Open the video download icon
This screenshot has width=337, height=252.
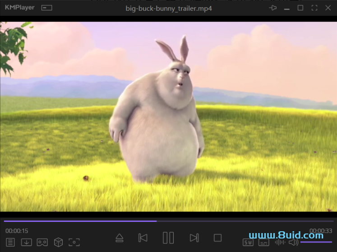tap(27, 242)
